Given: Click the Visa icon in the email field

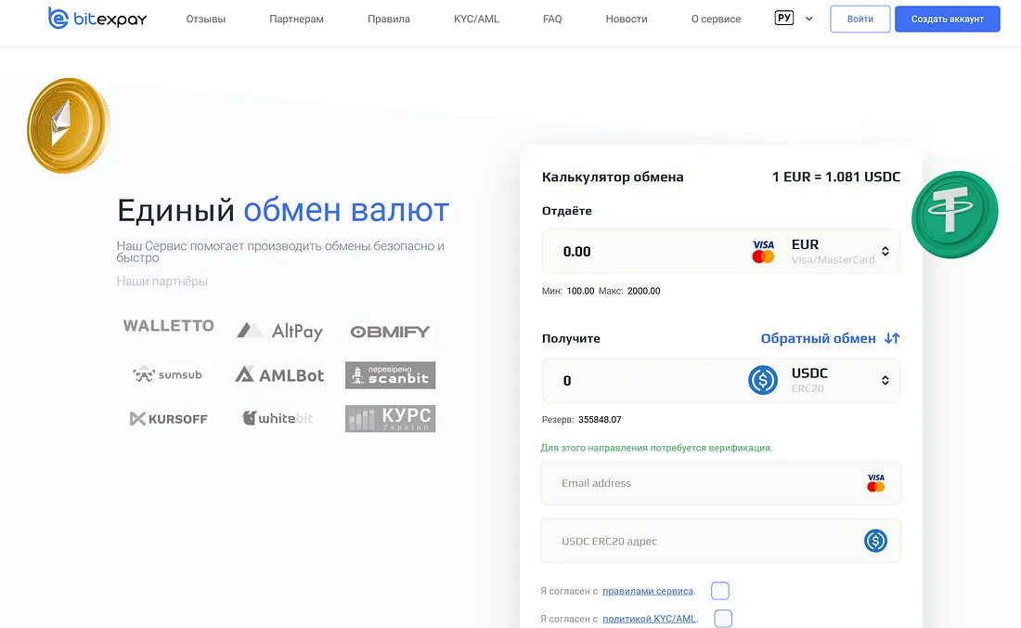Looking at the screenshot, I should click(876, 483).
